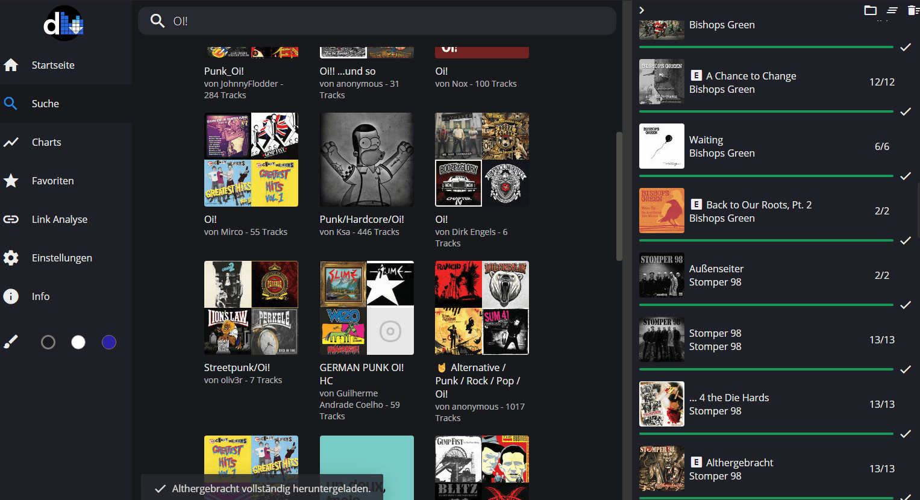920x500 pixels.
Task: Click the Althergebracht album cover in queue
Action: (662, 468)
